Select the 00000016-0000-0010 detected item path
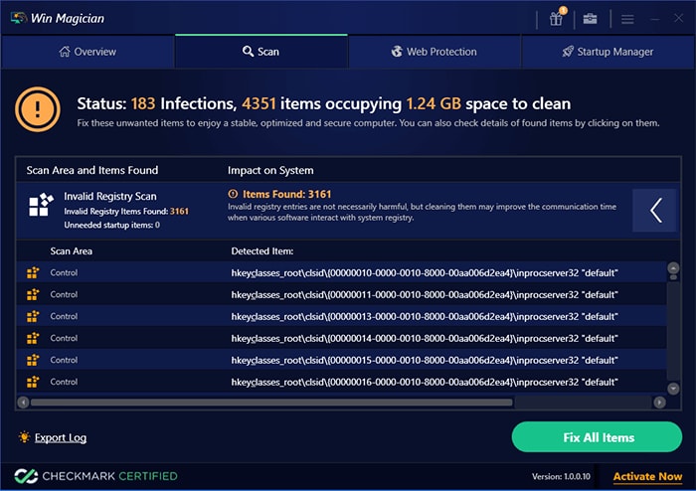 tap(425, 382)
